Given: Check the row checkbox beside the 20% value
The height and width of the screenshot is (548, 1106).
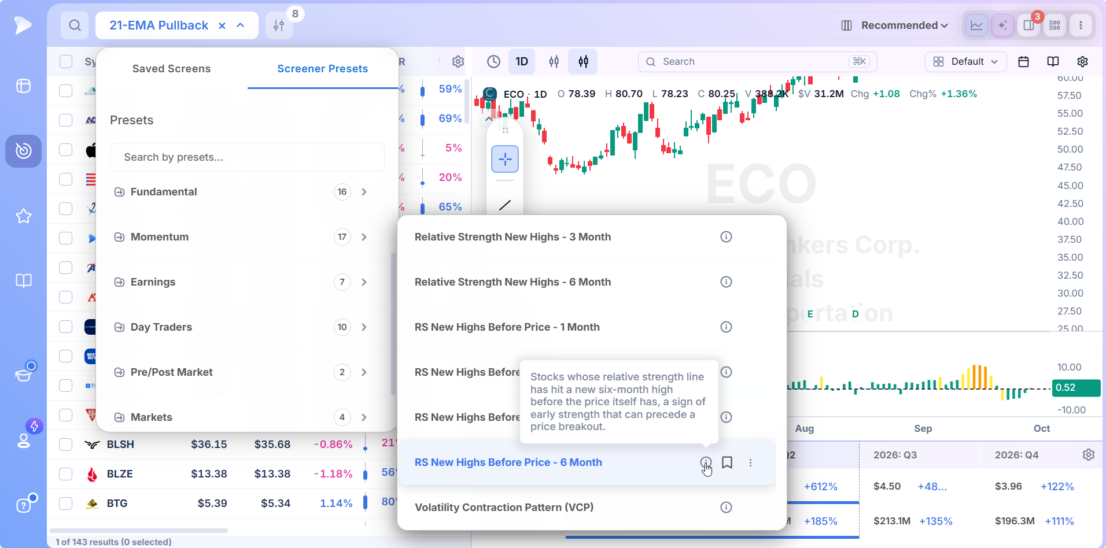Looking at the screenshot, I should click(66, 179).
